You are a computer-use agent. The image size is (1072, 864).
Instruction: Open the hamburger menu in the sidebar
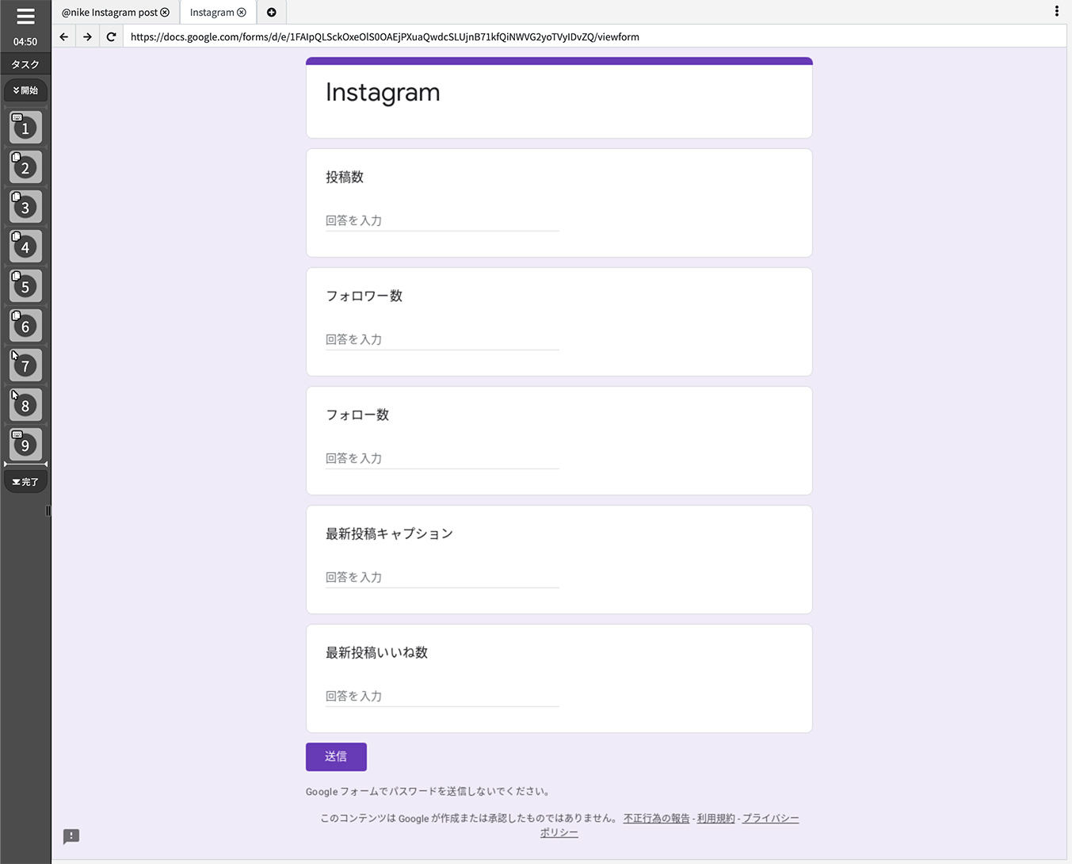click(x=25, y=17)
